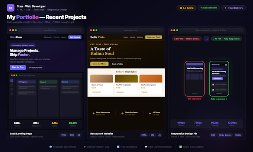
Task: Click the red Not responsive phone mockup
Action: coord(195,79)
